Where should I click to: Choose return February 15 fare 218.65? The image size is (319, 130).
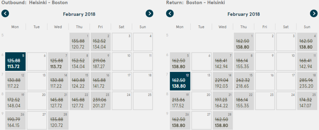click(244, 81)
